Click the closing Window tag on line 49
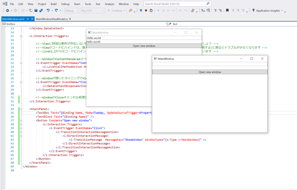 click(30, 167)
